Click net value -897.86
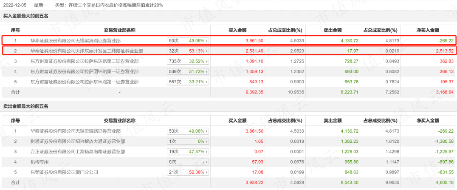This screenshot has width=457, height=190. [446, 162]
